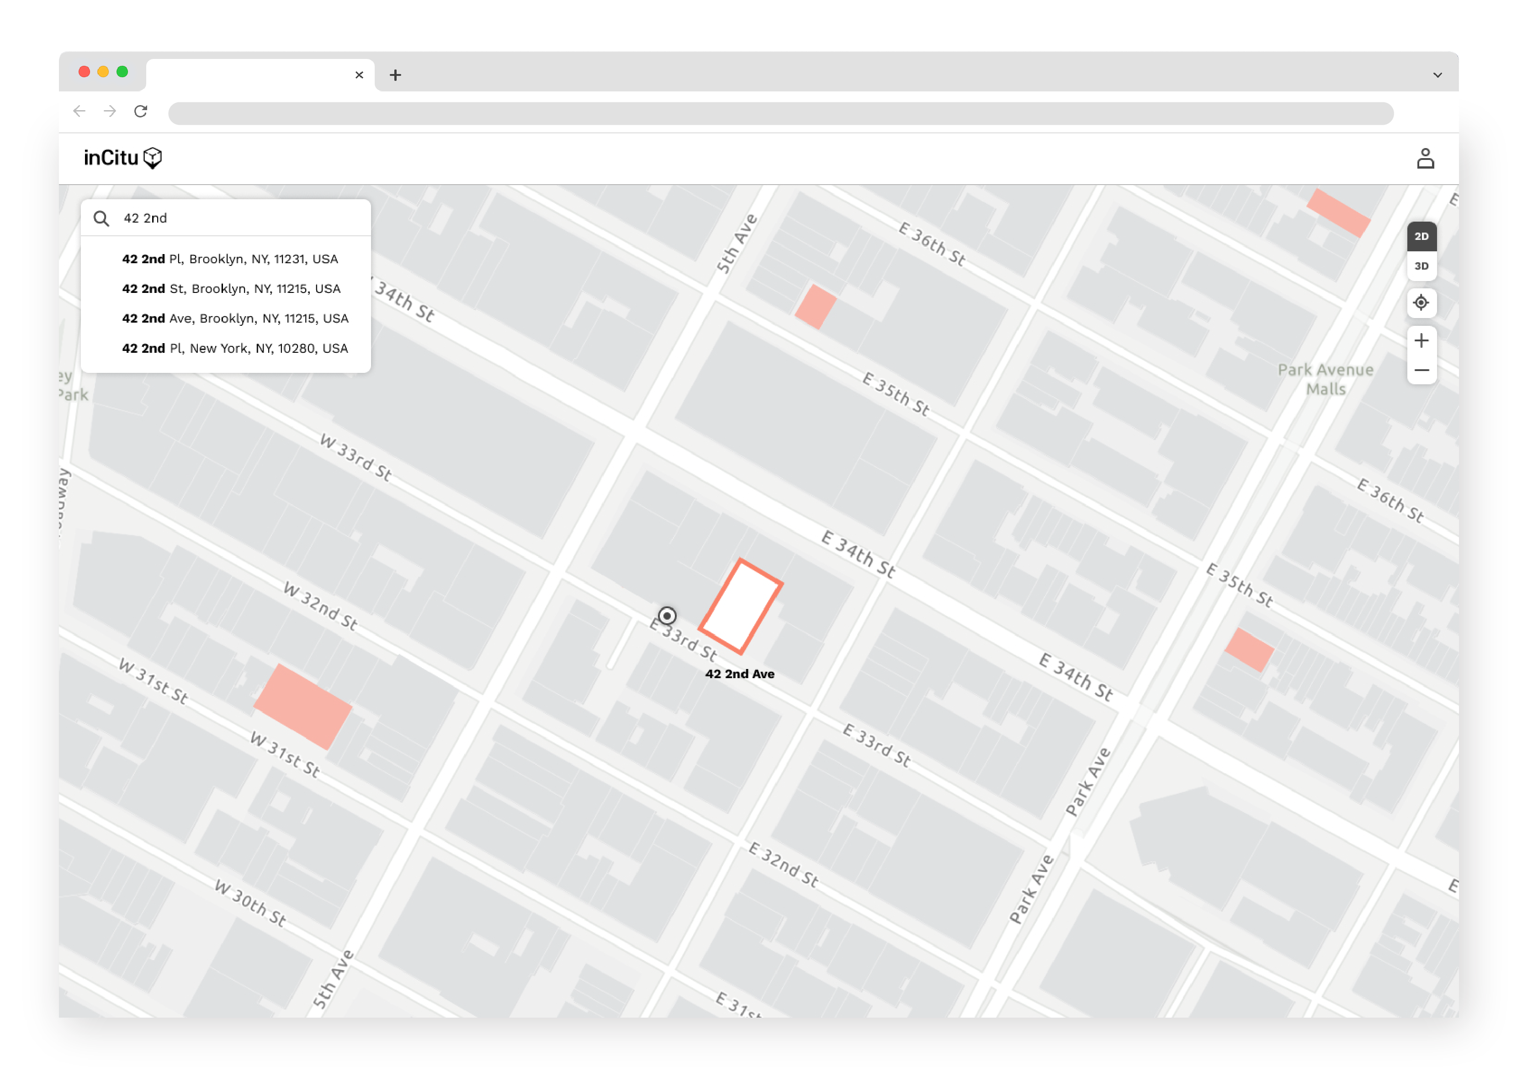This screenshot has width=1517, height=1067.
Task: Zoom out with the minus button
Action: point(1421,370)
